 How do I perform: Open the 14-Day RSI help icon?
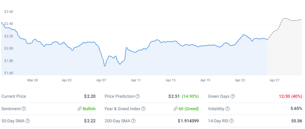(232, 121)
